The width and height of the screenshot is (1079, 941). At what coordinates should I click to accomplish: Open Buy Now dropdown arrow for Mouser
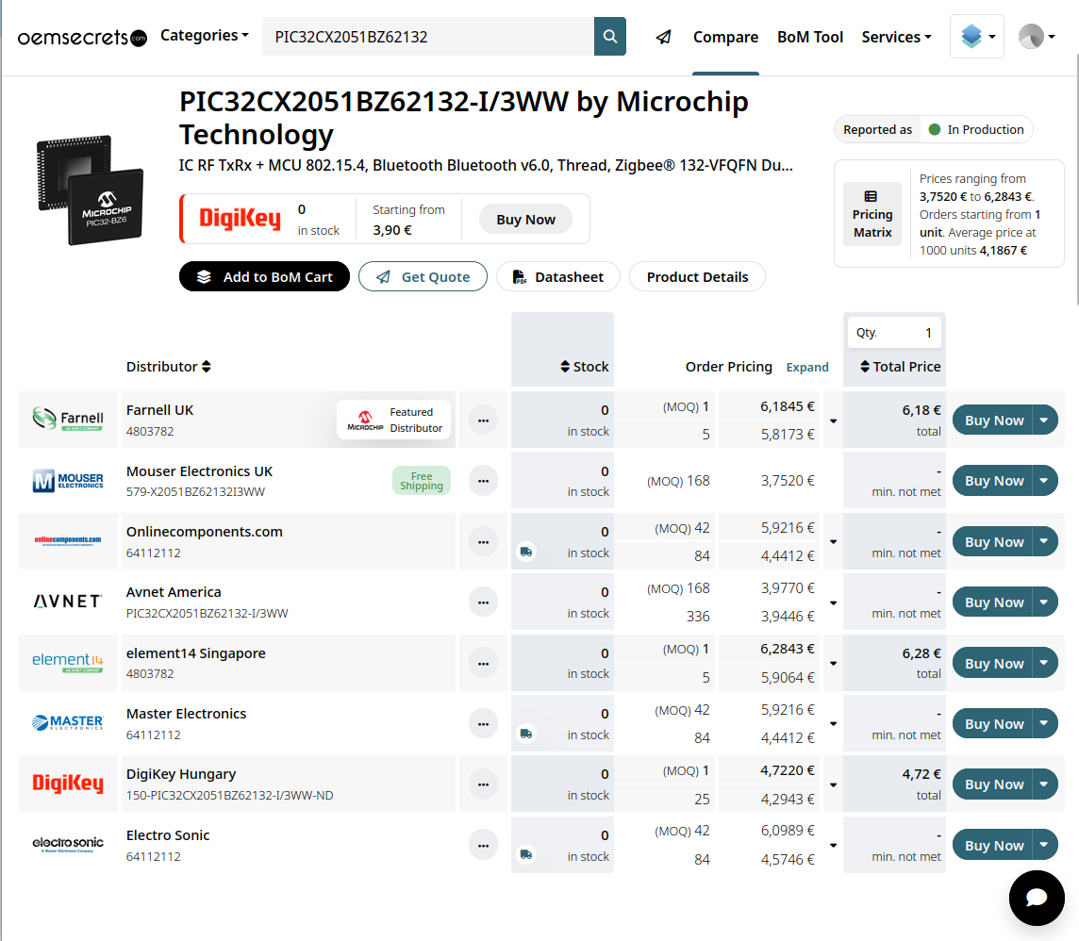[1045, 481]
